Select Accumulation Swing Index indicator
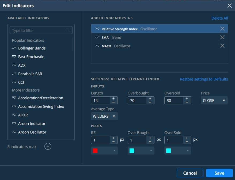The image size is (235, 180). pyautogui.click(x=41, y=106)
